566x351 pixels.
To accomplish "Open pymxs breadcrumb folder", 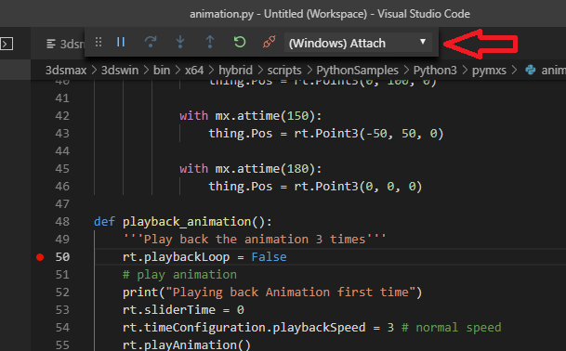I will click(x=489, y=70).
